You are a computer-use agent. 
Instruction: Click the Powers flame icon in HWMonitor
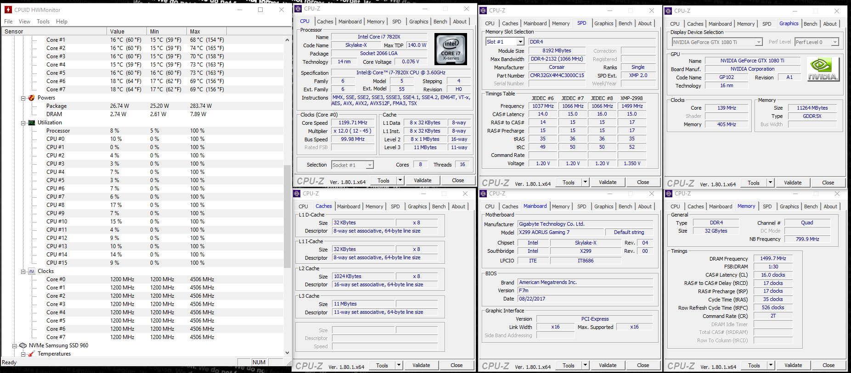tap(32, 98)
